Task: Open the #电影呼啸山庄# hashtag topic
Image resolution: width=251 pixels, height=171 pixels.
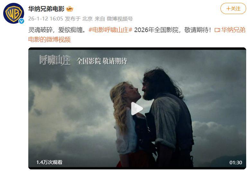Action: 111,30
